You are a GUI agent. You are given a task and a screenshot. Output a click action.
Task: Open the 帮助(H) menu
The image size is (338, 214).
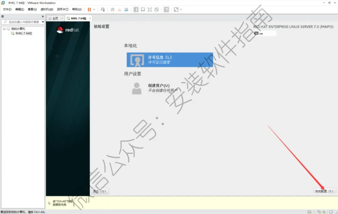[x=77, y=9]
